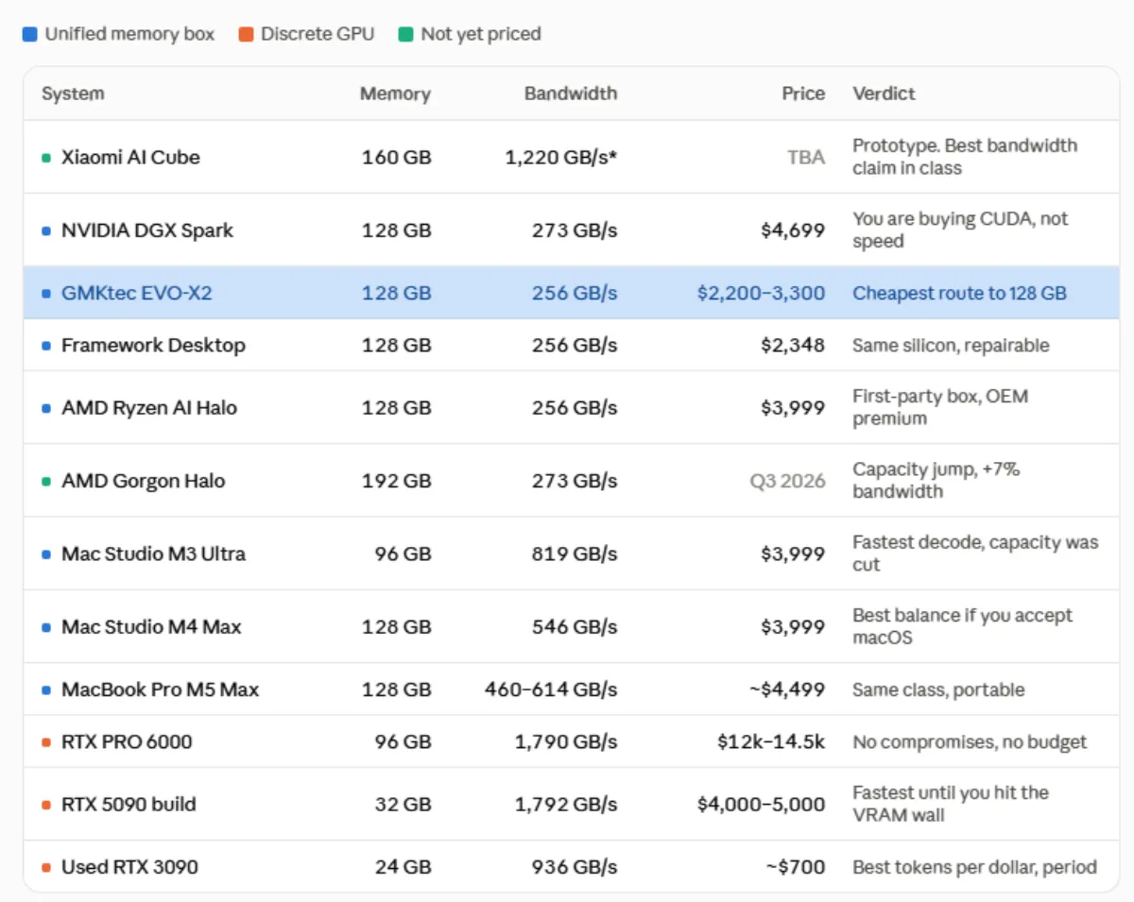Select the RTX 5090 build name
The width and height of the screenshot is (1134, 902).
tap(129, 805)
